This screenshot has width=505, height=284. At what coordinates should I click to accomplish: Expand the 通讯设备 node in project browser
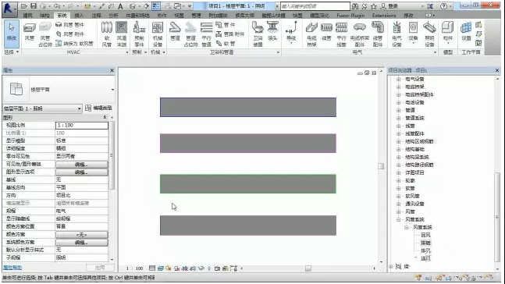coord(398,204)
